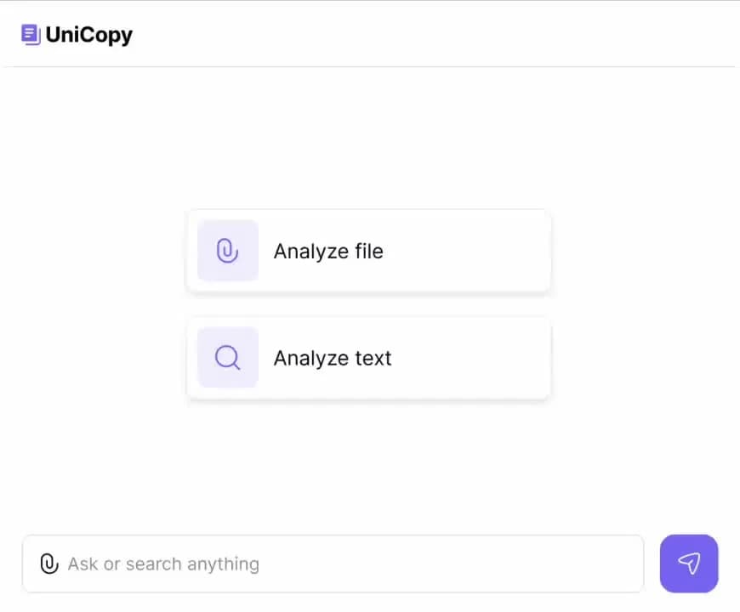This screenshot has height=612, width=740.
Task: Click the UniCopy brand name
Action: click(89, 35)
